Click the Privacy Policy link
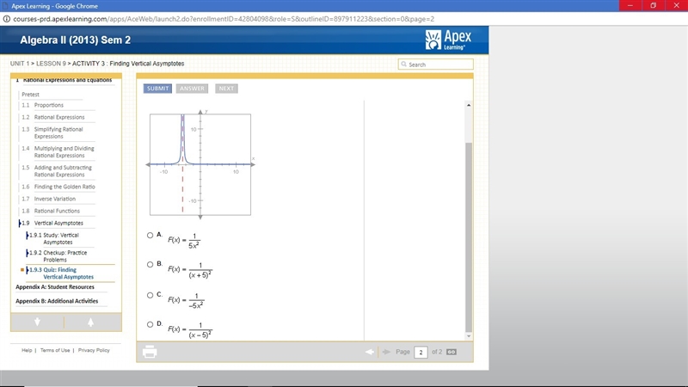 pos(94,350)
